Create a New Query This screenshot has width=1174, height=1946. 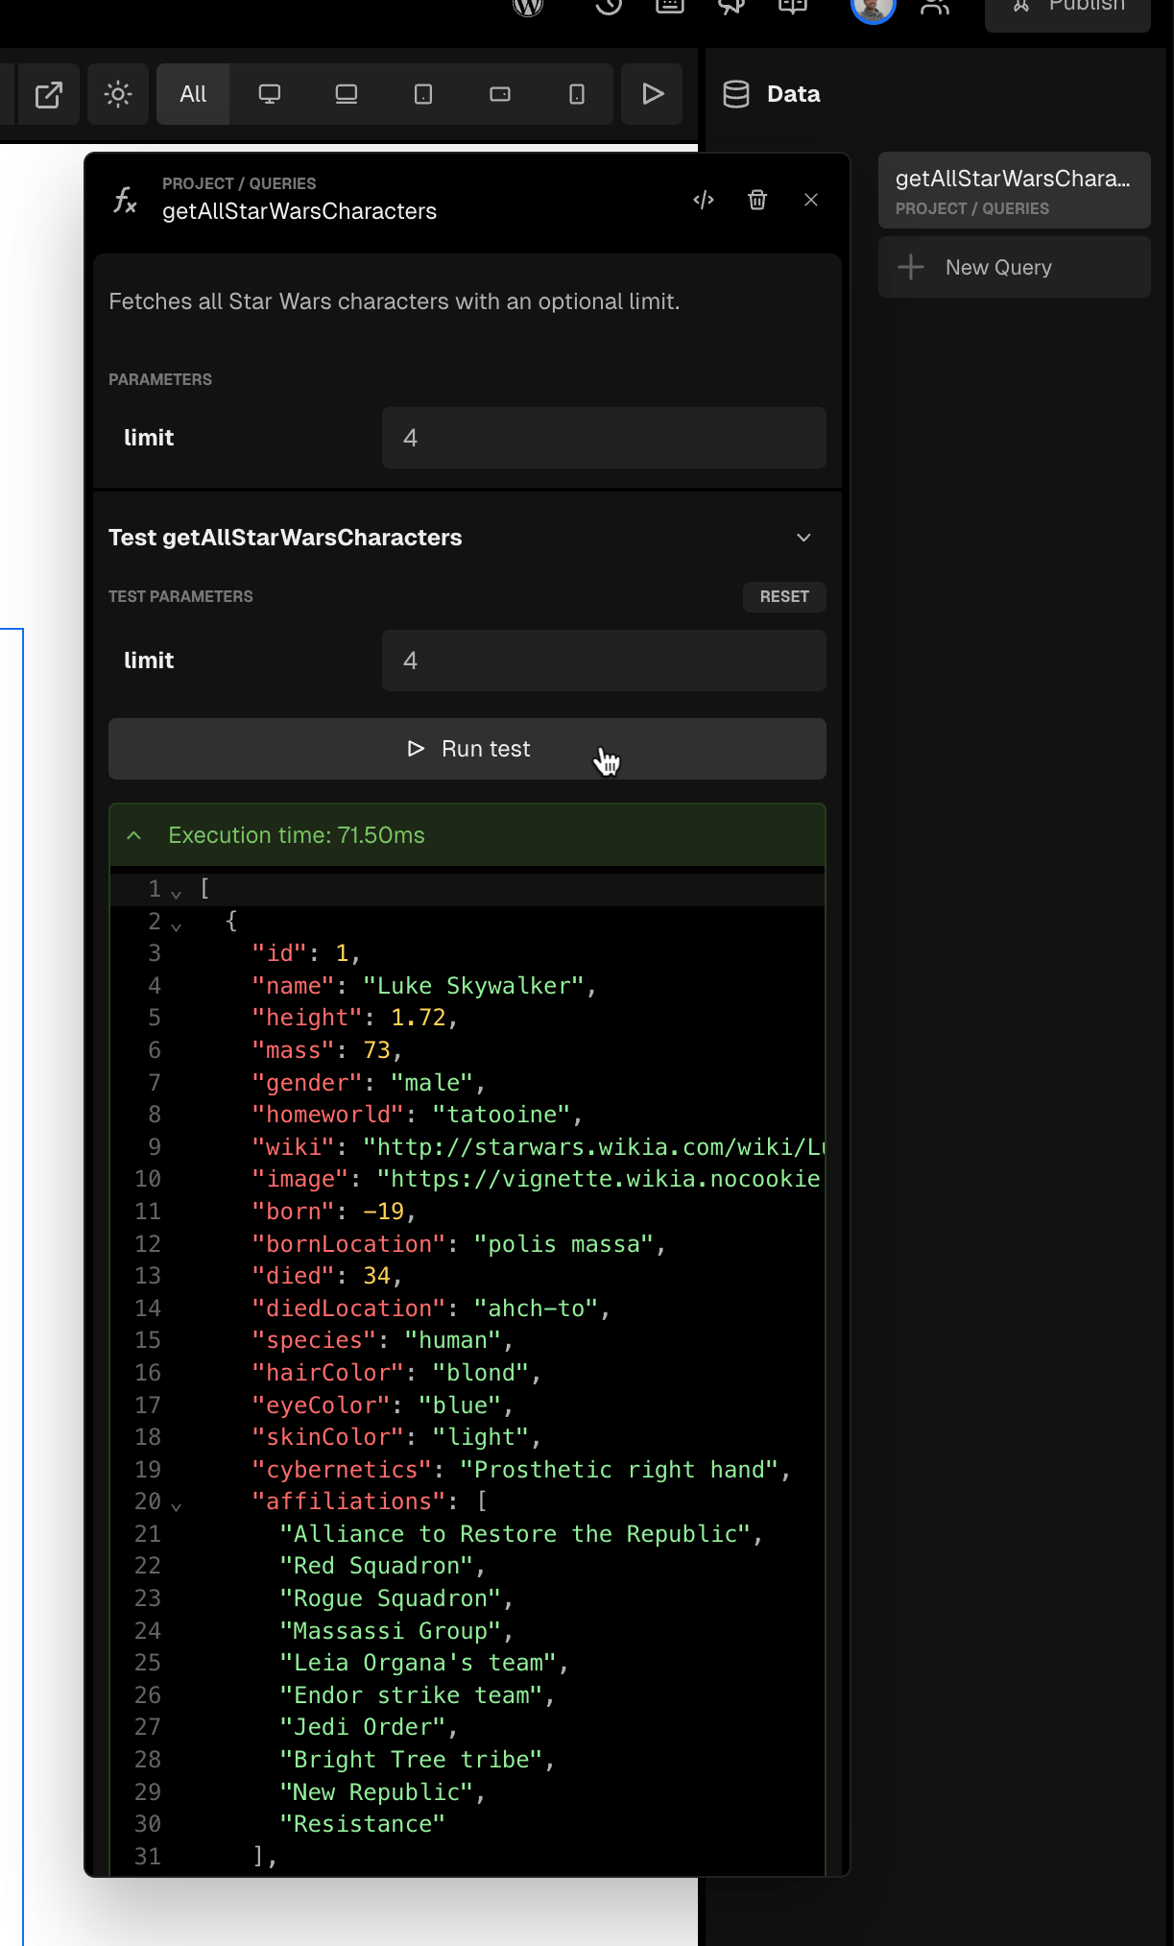(x=1015, y=267)
